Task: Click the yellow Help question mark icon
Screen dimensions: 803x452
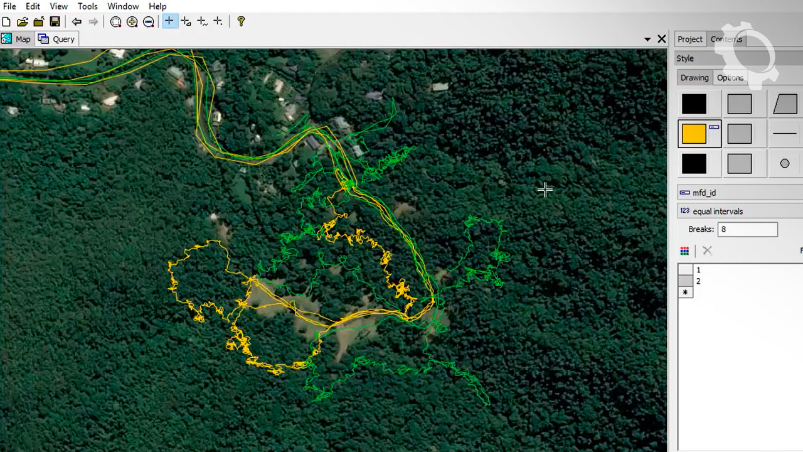Action: pyautogui.click(x=241, y=21)
